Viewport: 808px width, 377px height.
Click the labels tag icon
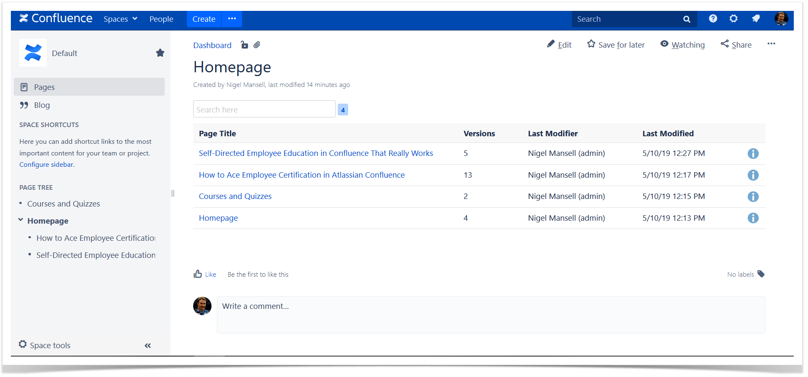point(761,274)
